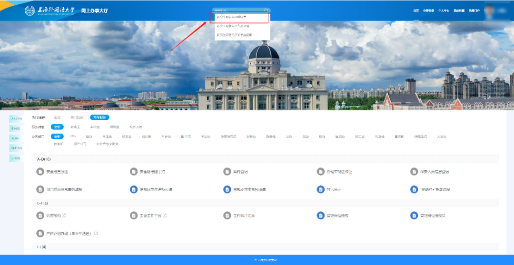Image resolution: width=514 pixels, height=265 pixels.
Task: Click the gray icon beside 访客预约
Action: [40, 216]
